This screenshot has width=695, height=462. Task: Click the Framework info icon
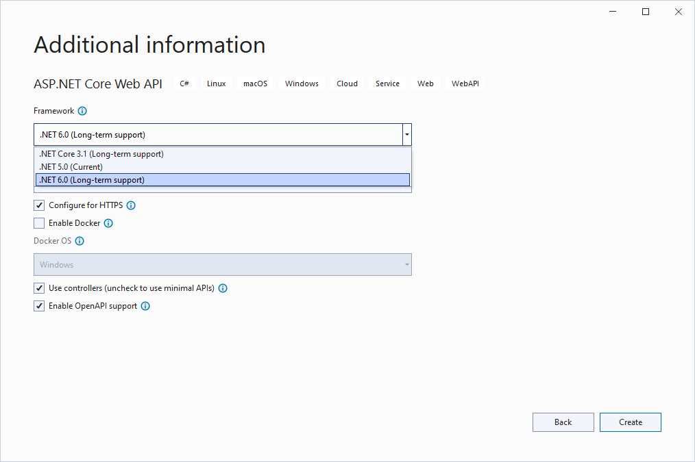tap(82, 111)
